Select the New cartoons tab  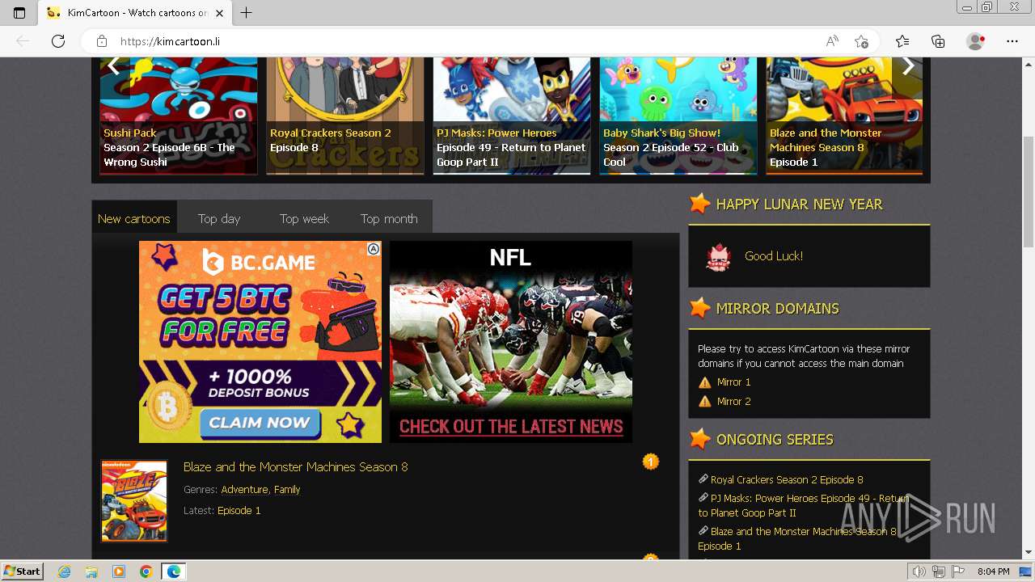[134, 218]
